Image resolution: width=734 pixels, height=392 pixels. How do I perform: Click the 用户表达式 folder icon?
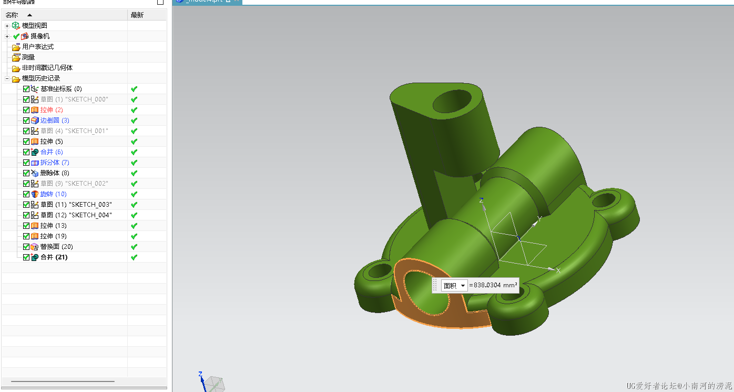pos(16,47)
